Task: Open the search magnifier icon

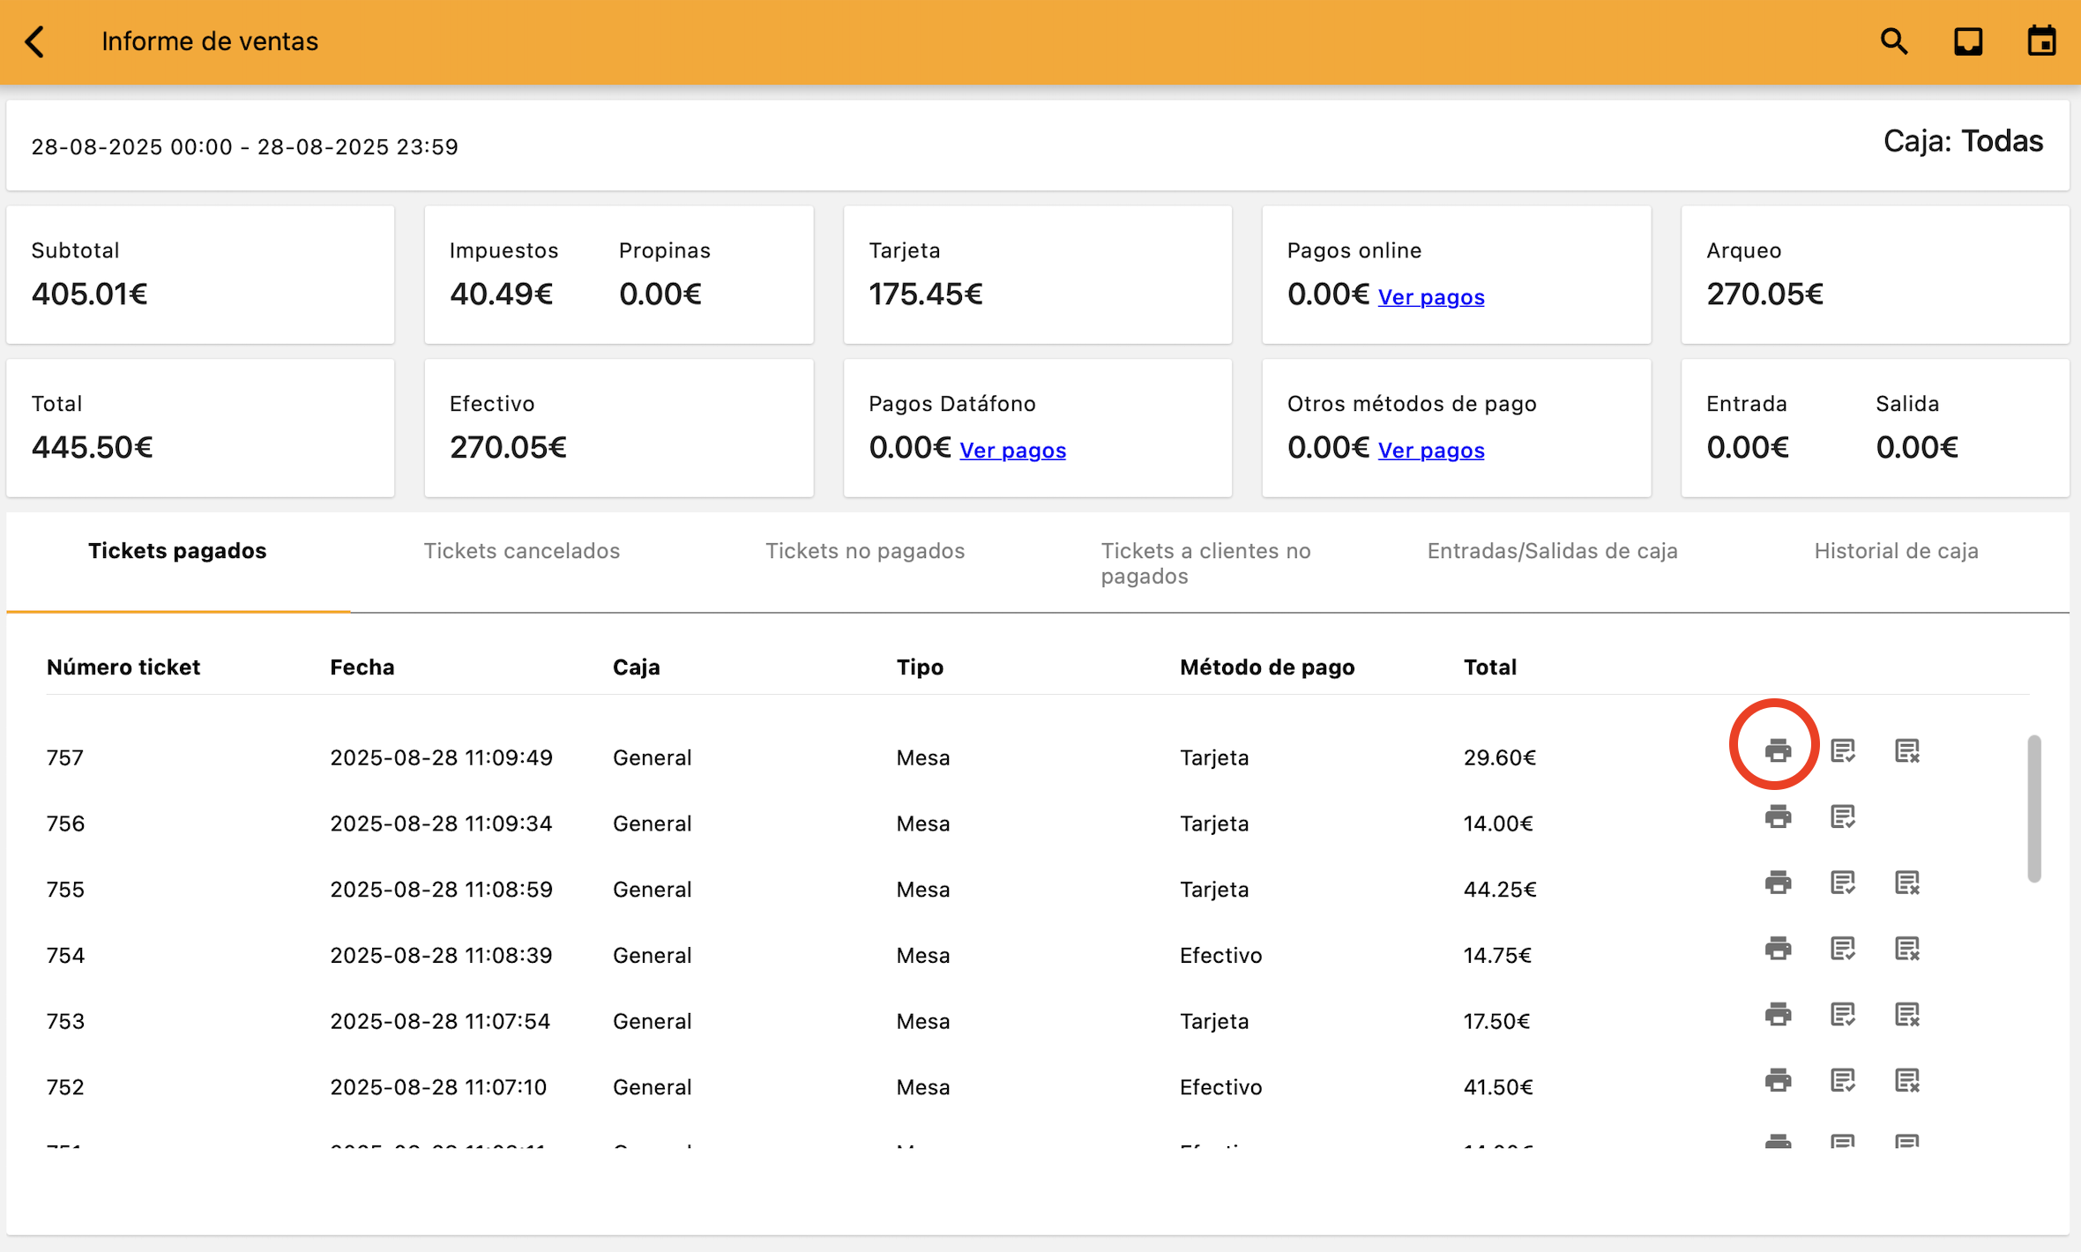Action: tap(1893, 41)
